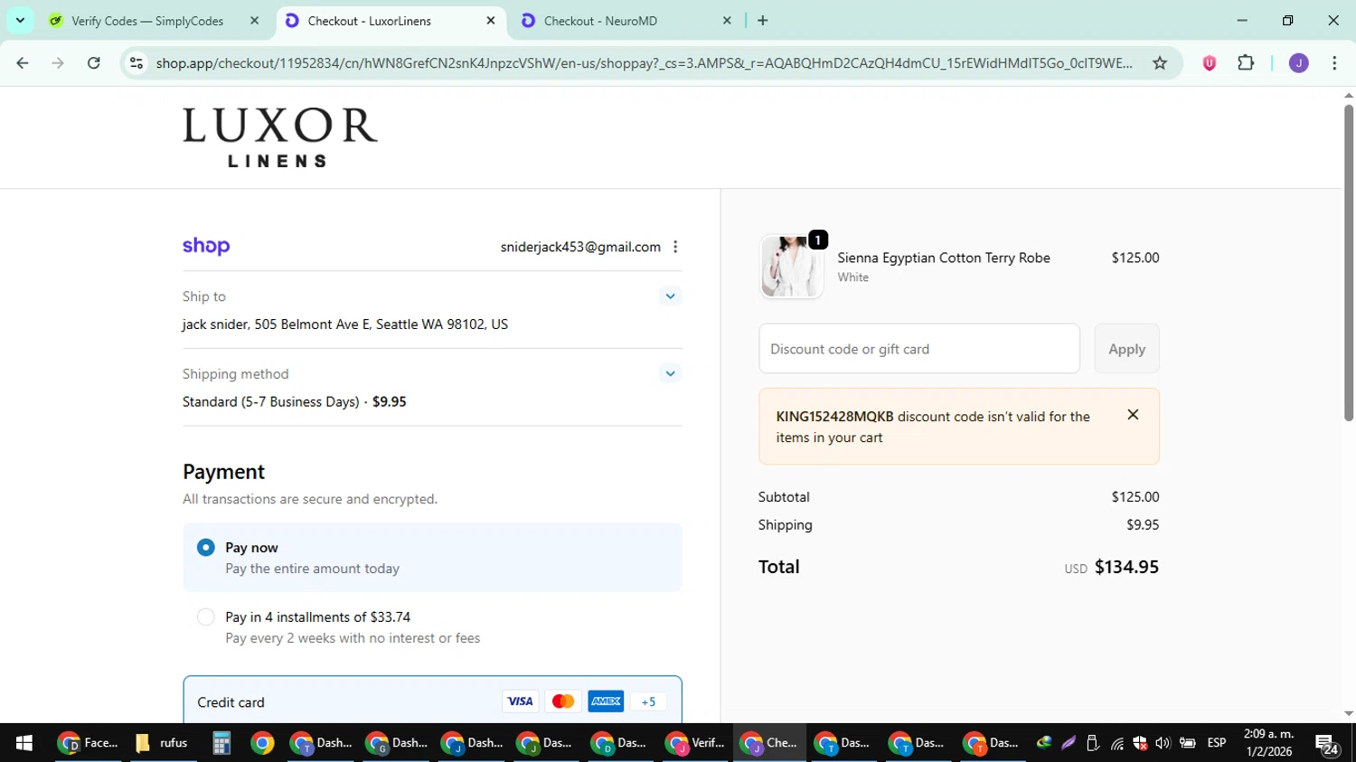1356x762 pixels.
Task: Open the unlabeled Chrome taskbar icon
Action: [x=262, y=743]
